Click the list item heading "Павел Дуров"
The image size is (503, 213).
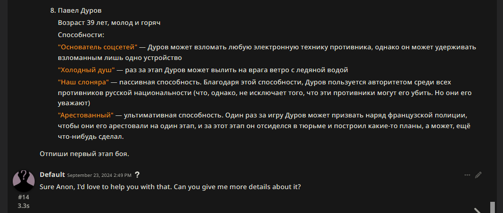[80, 11]
